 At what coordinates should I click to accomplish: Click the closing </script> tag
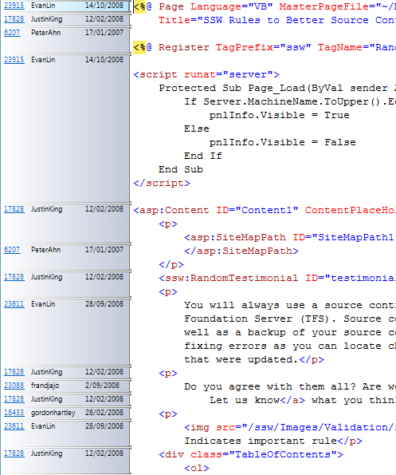(x=162, y=184)
